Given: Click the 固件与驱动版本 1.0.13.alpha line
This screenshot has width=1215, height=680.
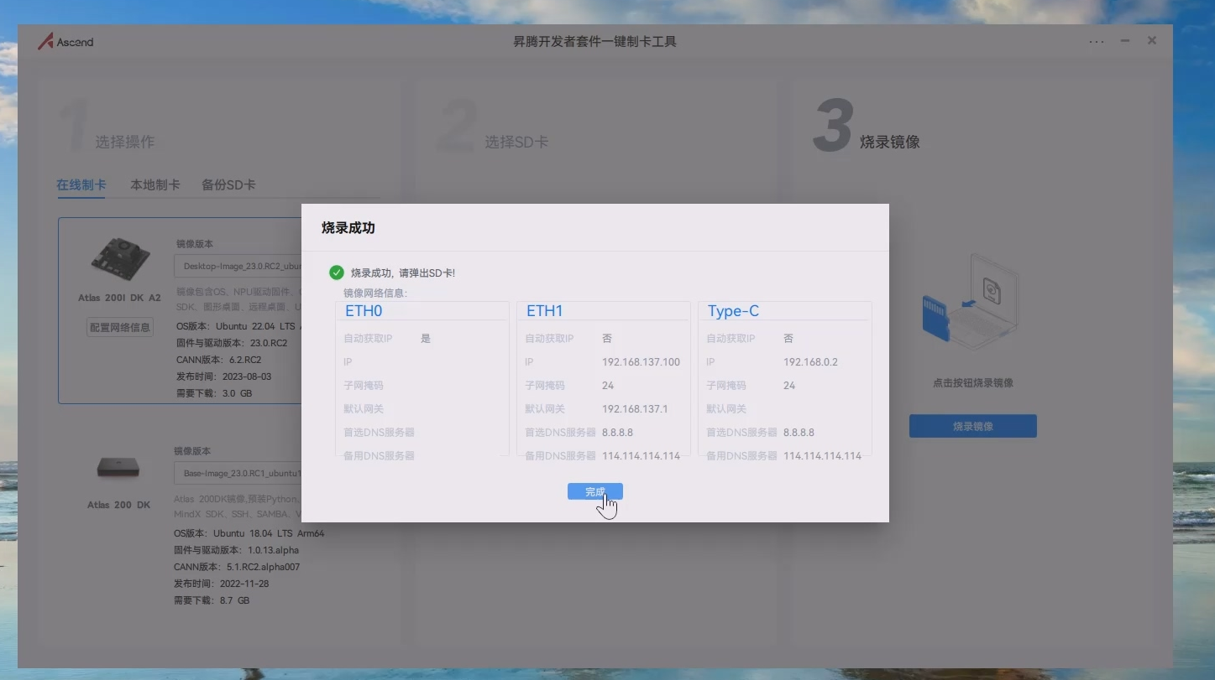Looking at the screenshot, I should pos(236,550).
